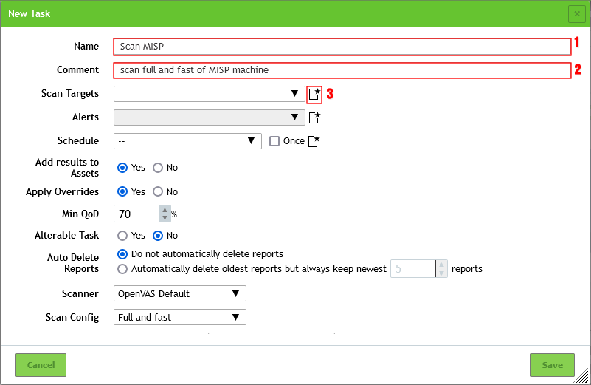Click the new schedule icon
Viewport: 591px width, 385px height.
coord(314,141)
